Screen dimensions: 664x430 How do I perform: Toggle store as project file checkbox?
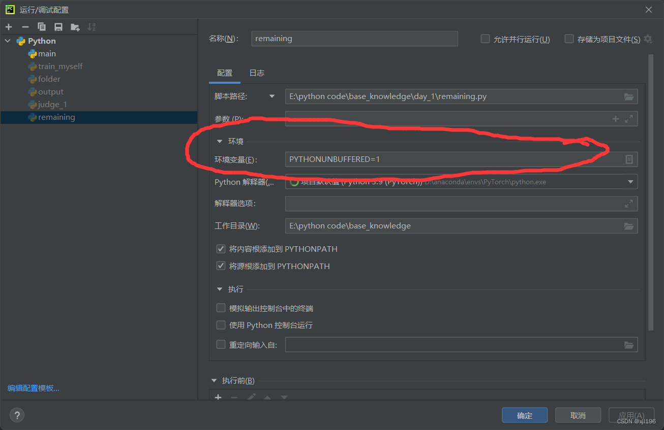point(569,39)
